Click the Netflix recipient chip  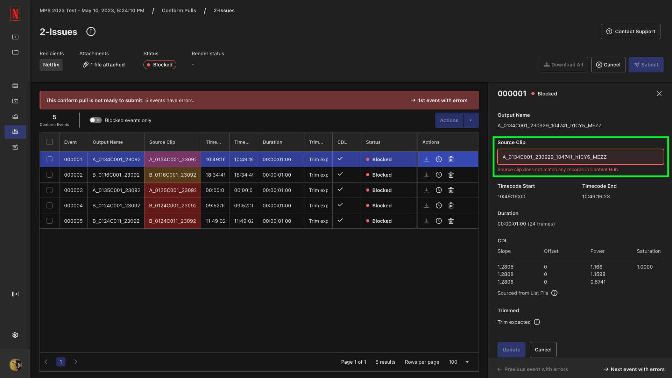[x=51, y=65]
